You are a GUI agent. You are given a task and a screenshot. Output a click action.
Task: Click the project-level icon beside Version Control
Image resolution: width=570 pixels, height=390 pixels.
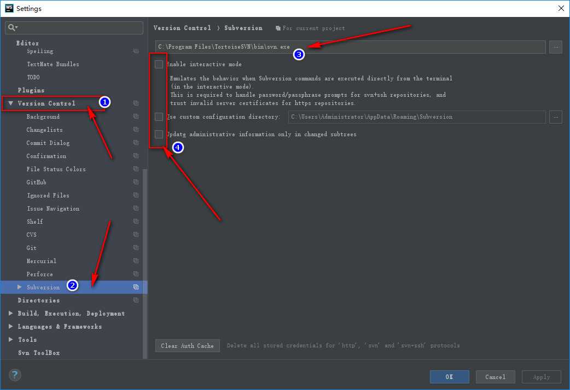tap(136, 103)
